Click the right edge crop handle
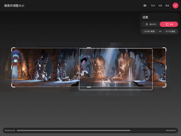This screenshot has width=181, height=136. point(166,67)
